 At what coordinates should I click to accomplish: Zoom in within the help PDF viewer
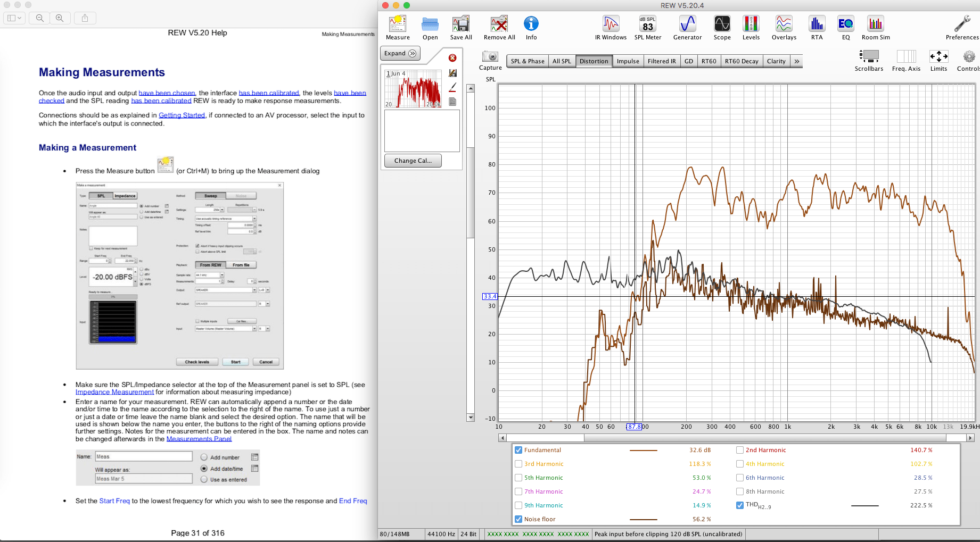click(x=60, y=18)
